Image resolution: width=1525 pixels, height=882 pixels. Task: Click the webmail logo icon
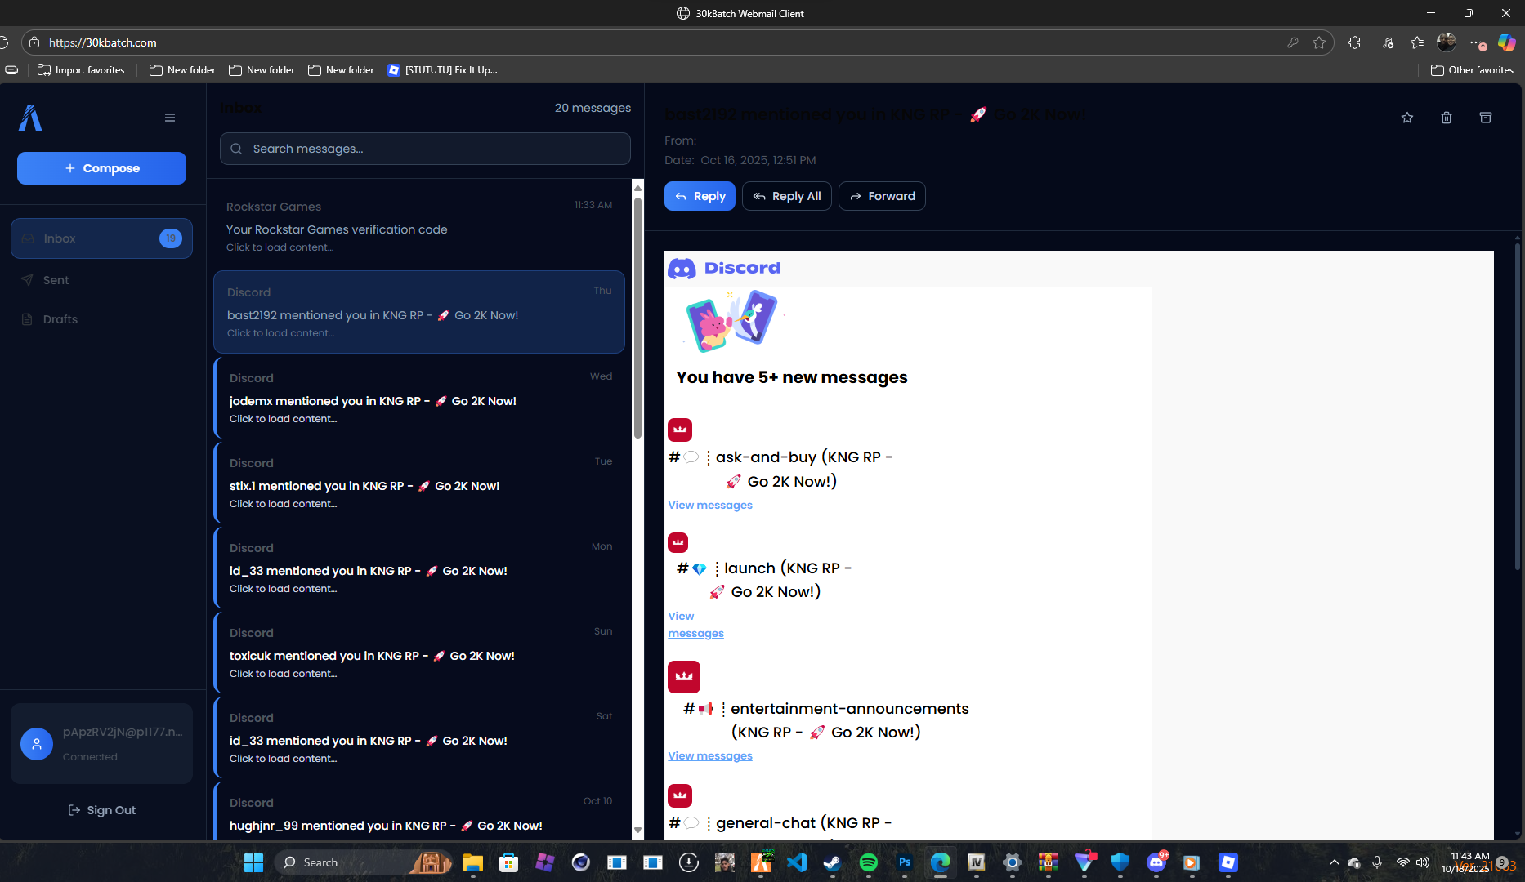(30, 118)
